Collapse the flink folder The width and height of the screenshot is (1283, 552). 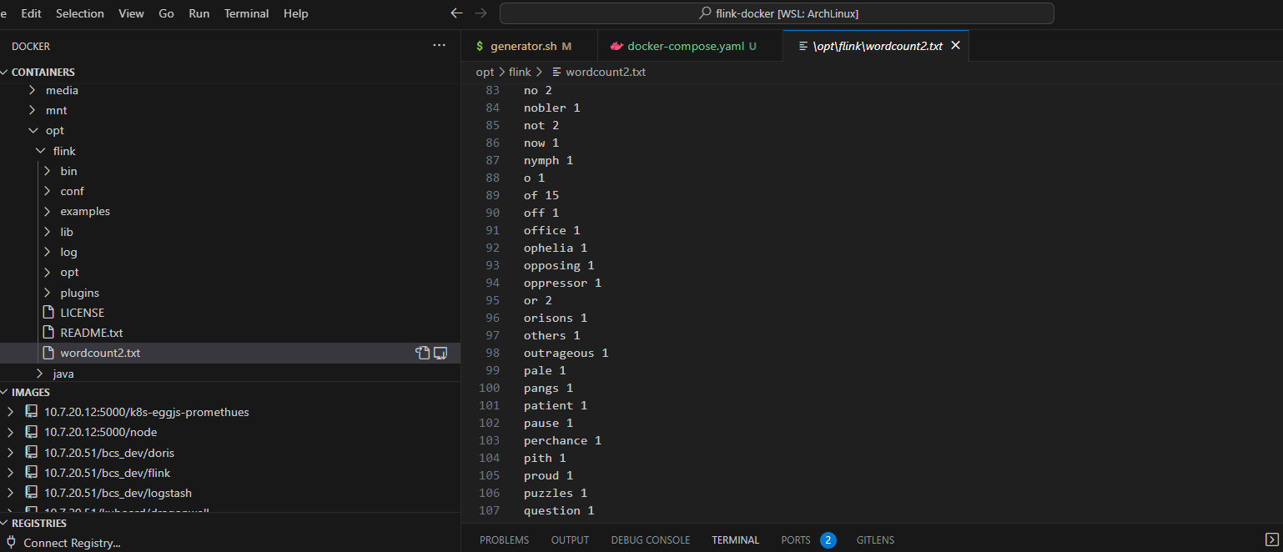pos(40,151)
